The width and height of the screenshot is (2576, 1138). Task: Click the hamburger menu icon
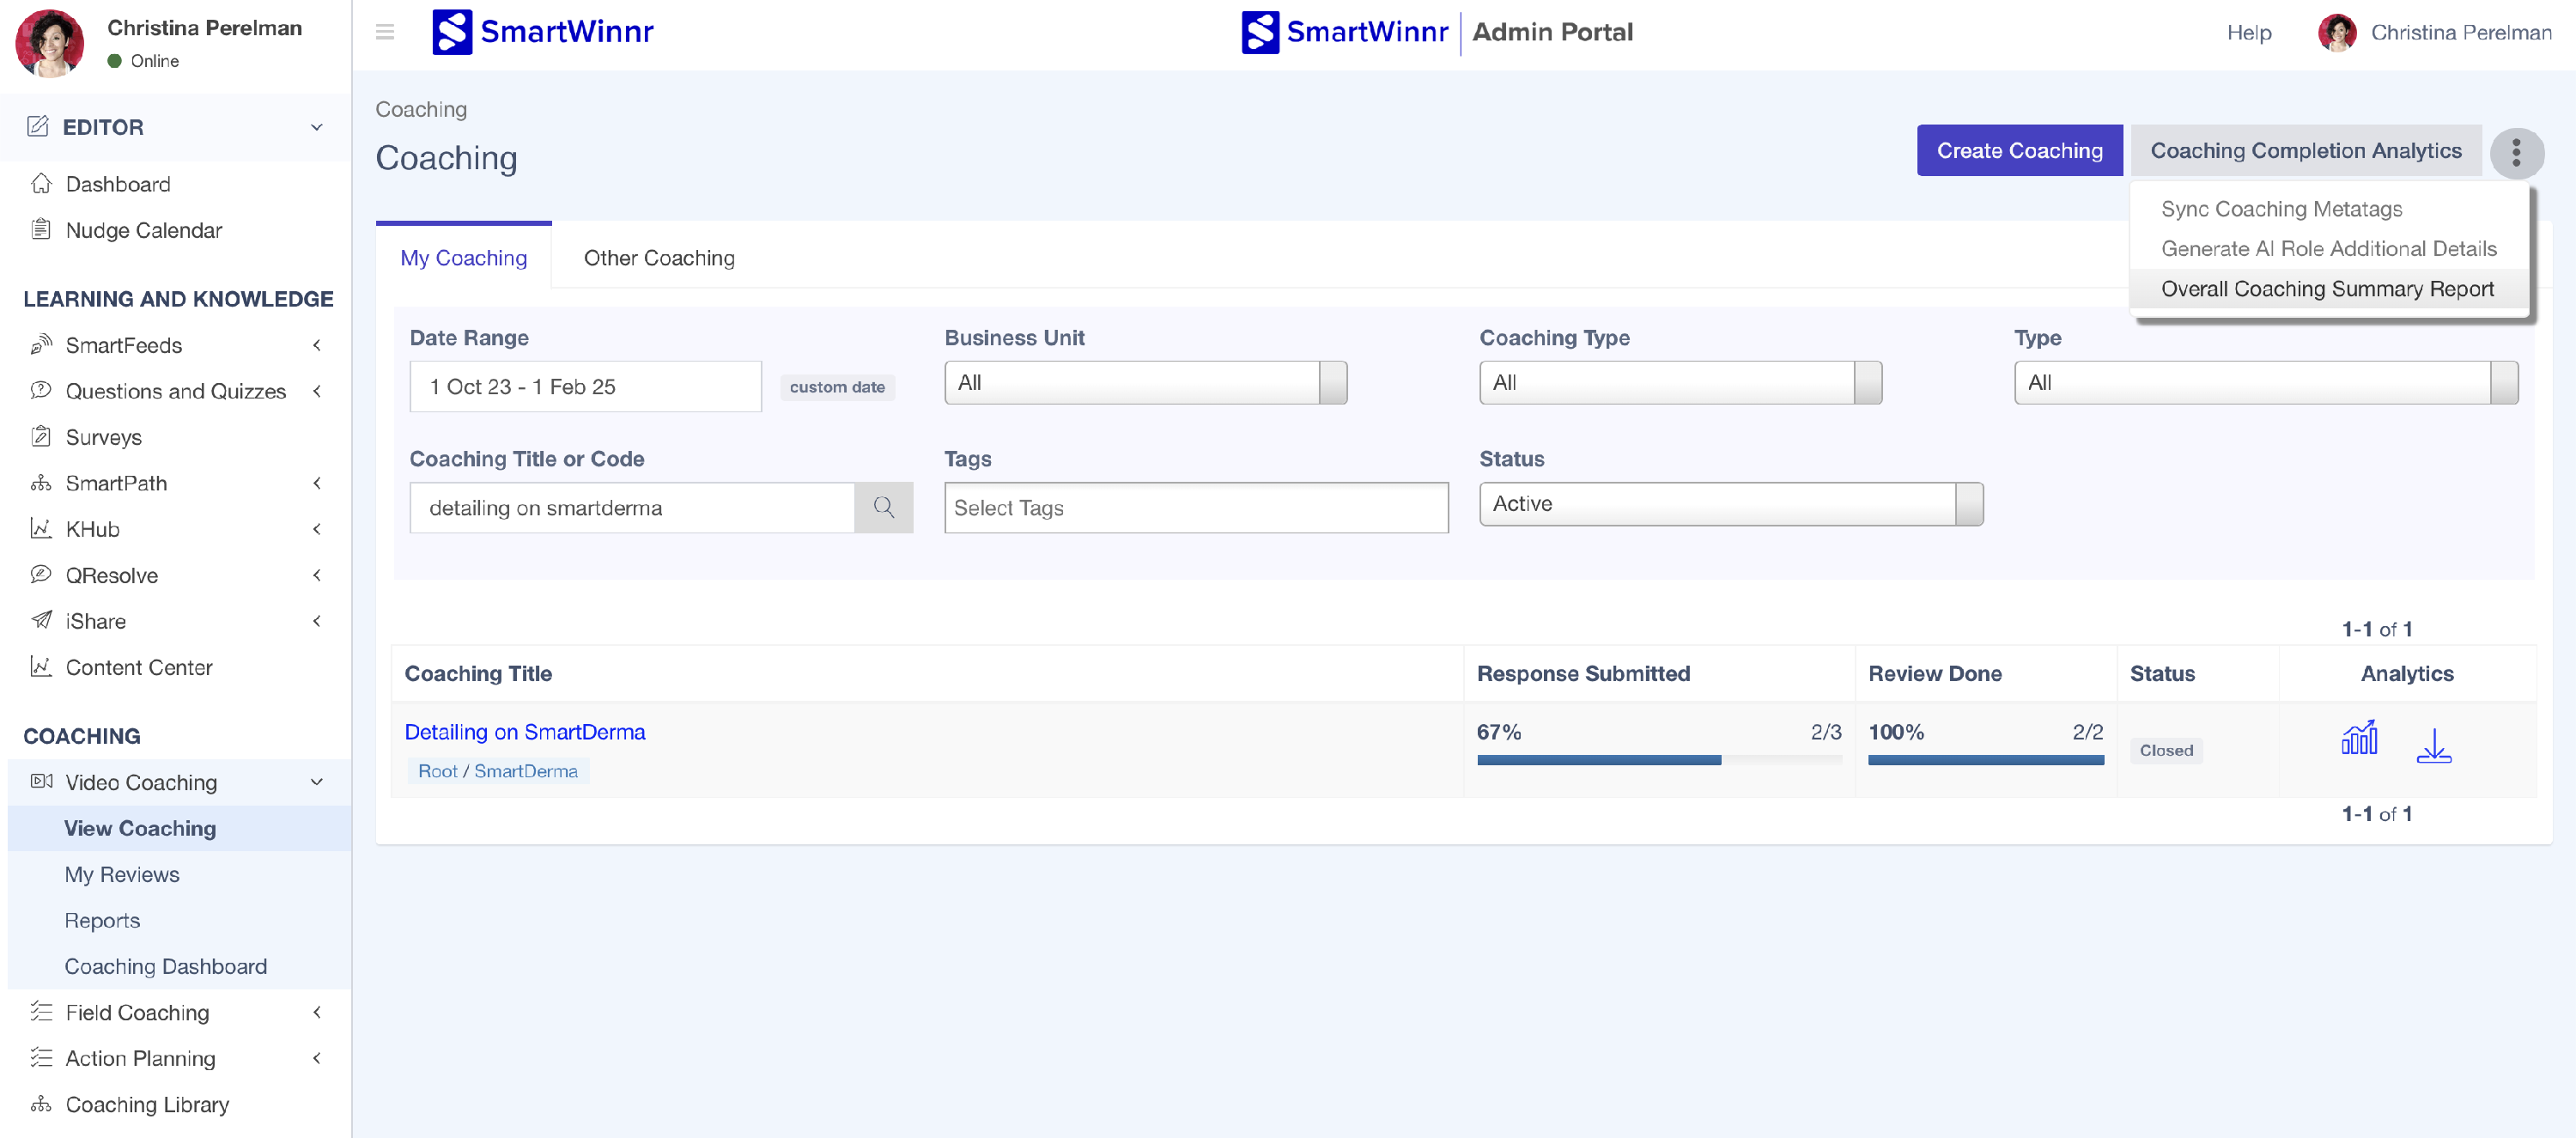tap(384, 32)
